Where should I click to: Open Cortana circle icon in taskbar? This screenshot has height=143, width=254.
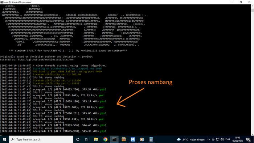coord(78,139)
